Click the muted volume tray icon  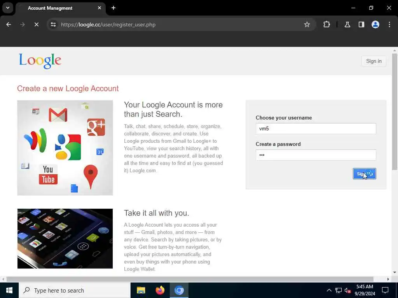pos(348,290)
